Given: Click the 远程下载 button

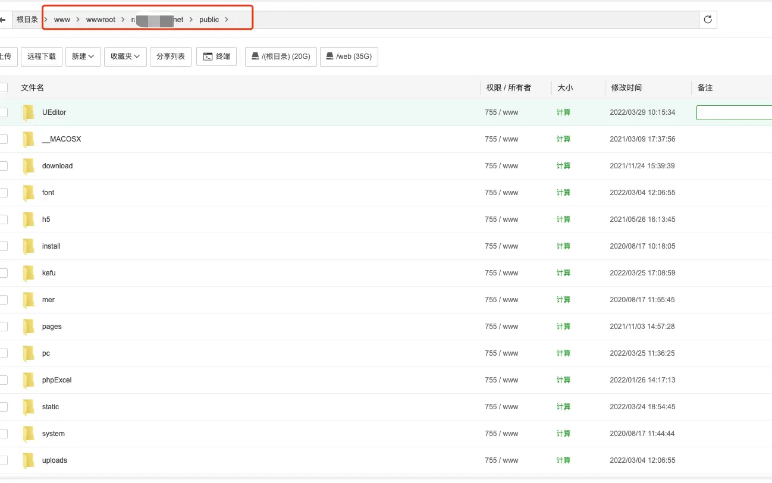Looking at the screenshot, I should click(42, 57).
